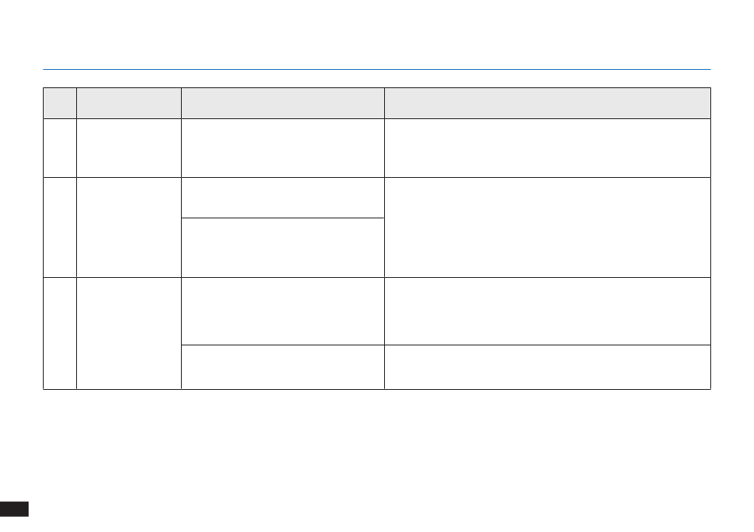Click upper third-column cell in last row
This screenshot has width=754, height=532.
pyautogui.click(x=283, y=311)
